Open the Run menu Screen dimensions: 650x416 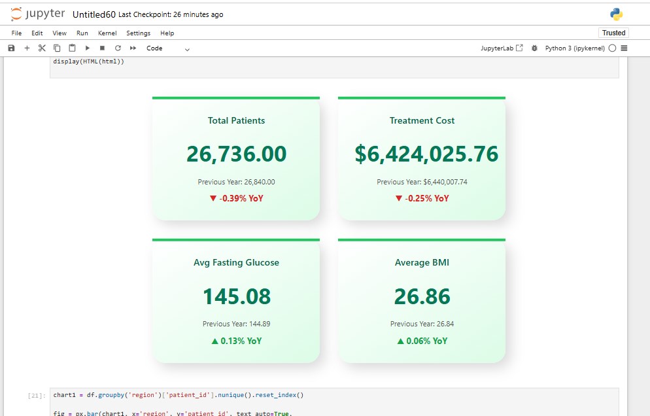point(82,33)
